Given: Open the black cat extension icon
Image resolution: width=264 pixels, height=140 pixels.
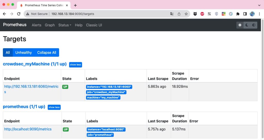Looking at the screenshot, I should click(195, 14).
